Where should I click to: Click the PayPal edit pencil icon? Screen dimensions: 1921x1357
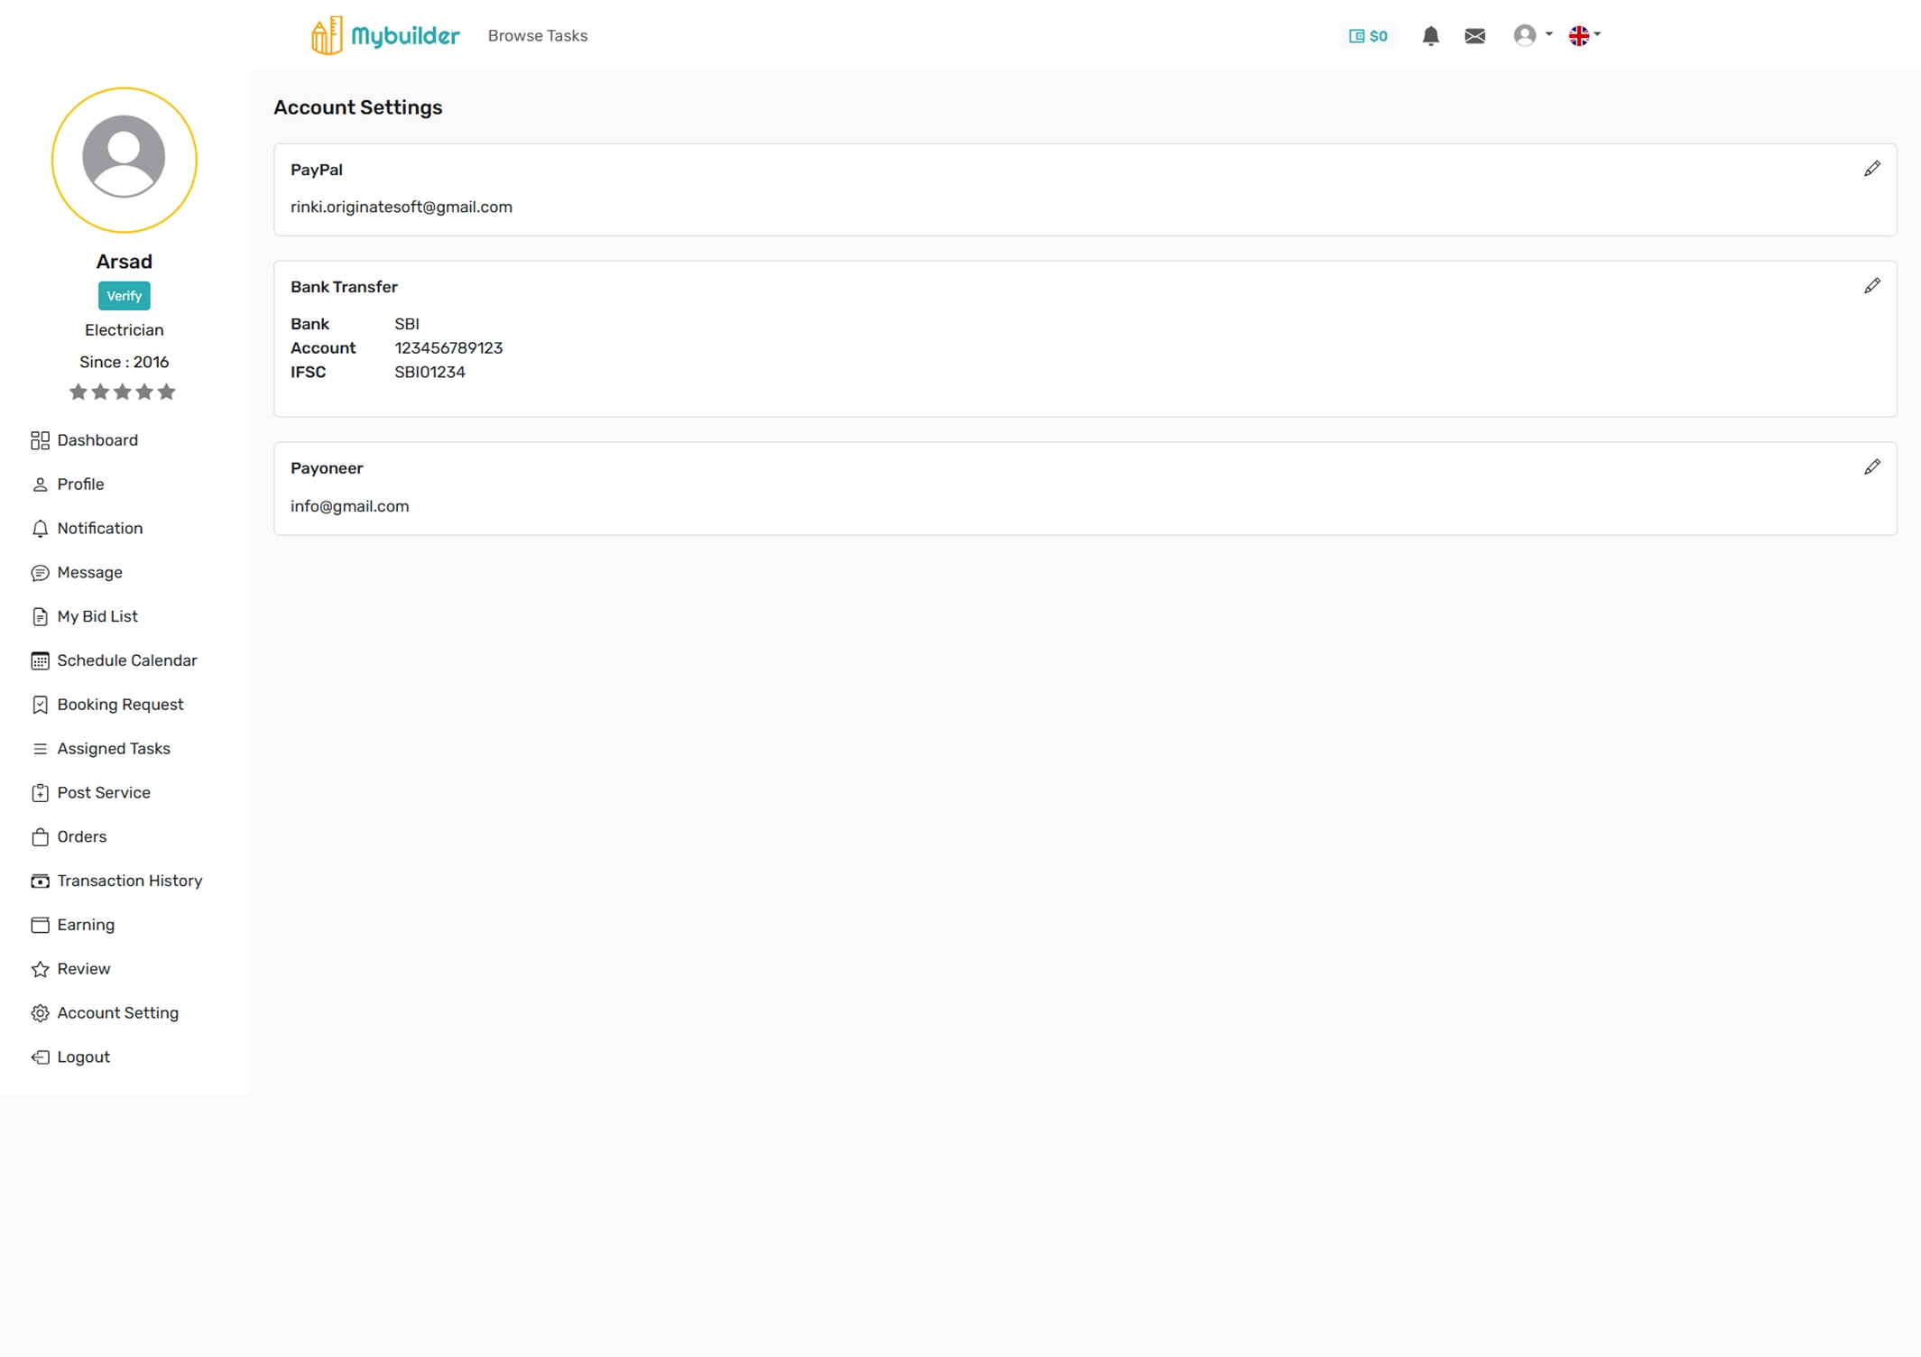click(1871, 169)
